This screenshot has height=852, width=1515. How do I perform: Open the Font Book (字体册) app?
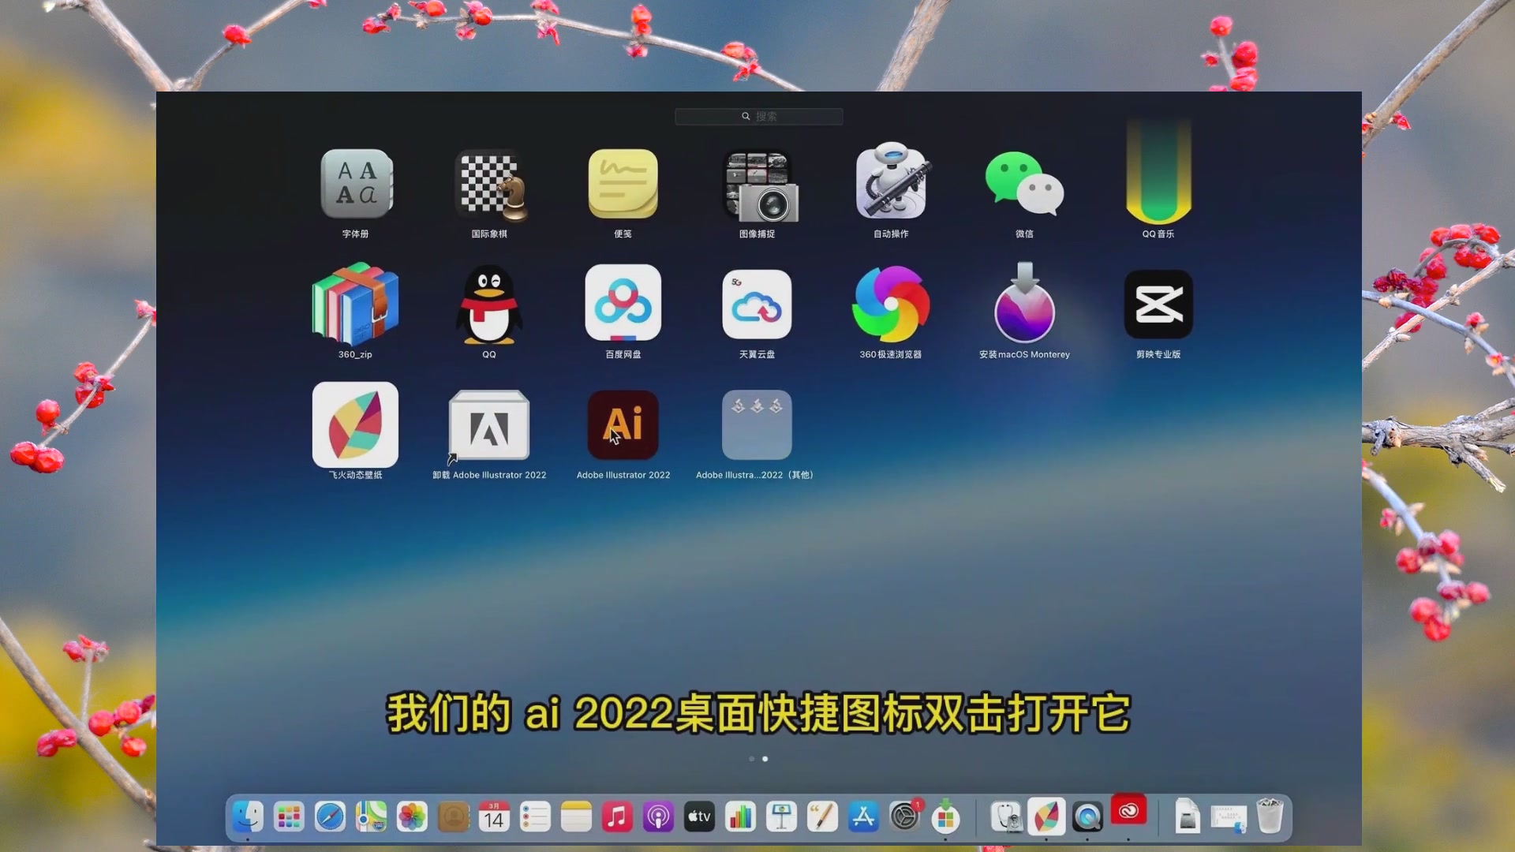356,184
